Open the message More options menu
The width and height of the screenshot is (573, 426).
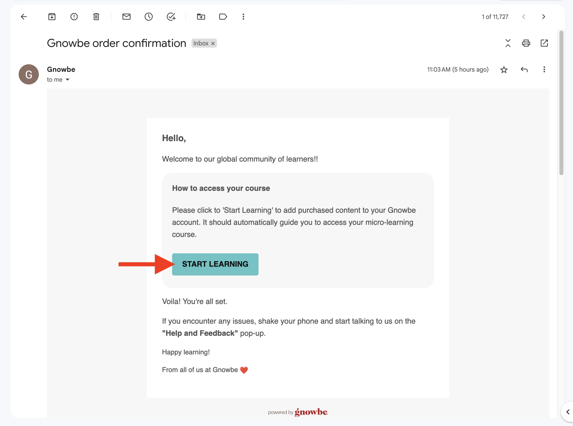point(544,69)
